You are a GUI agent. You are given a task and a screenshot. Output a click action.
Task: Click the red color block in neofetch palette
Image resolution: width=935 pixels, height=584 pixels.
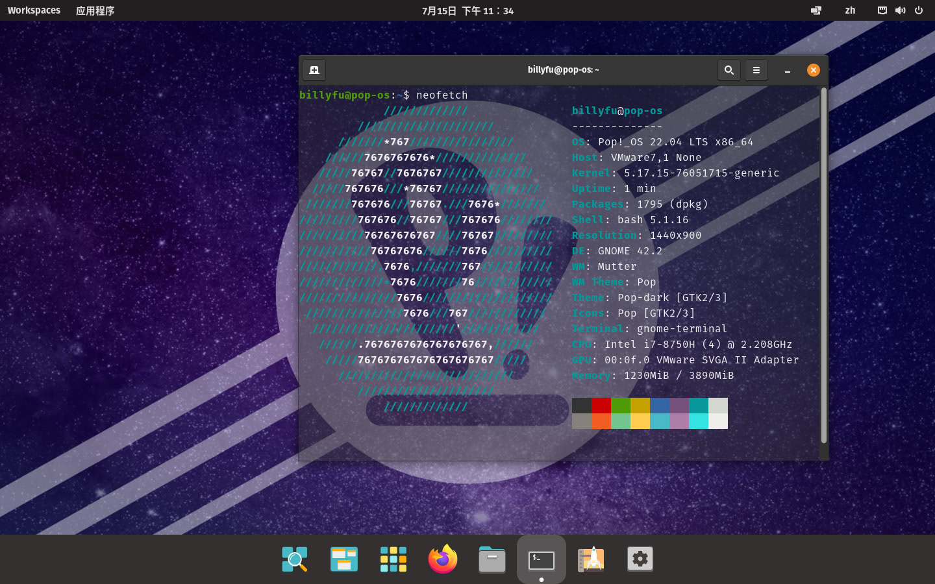601,406
